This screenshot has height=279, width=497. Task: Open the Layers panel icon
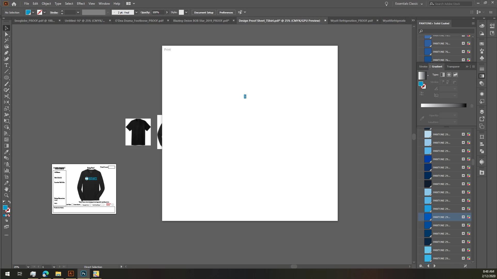point(482,112)
